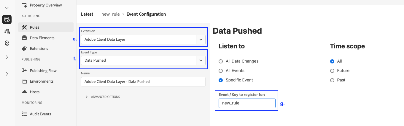The height and width of the screenshot is (126, 404).
Task: Click the new_rule breadcrumb link
Action: (110, 14)
